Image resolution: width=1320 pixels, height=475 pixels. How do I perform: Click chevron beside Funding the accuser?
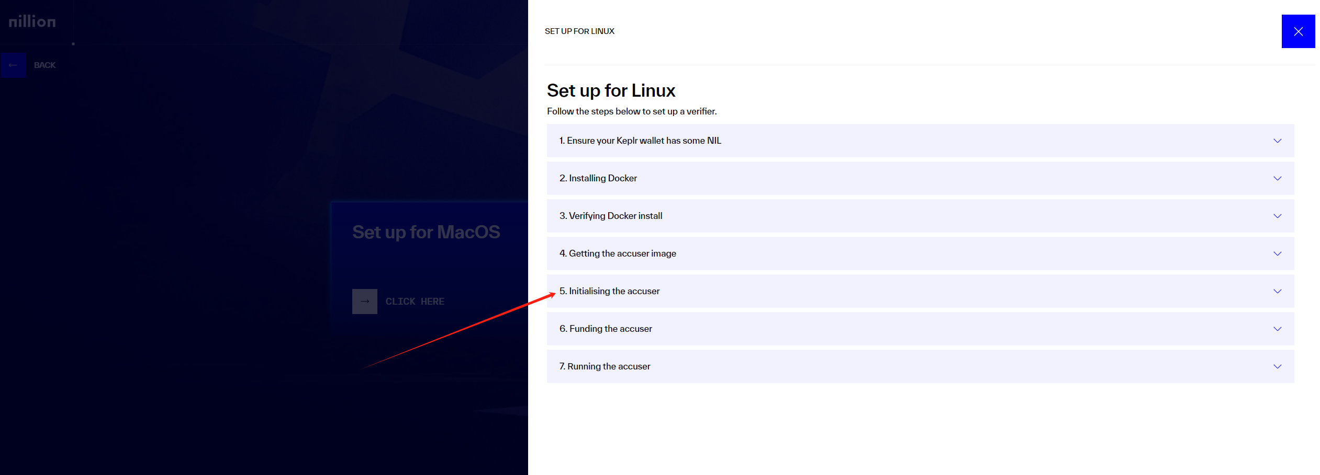pos(1277,329)
